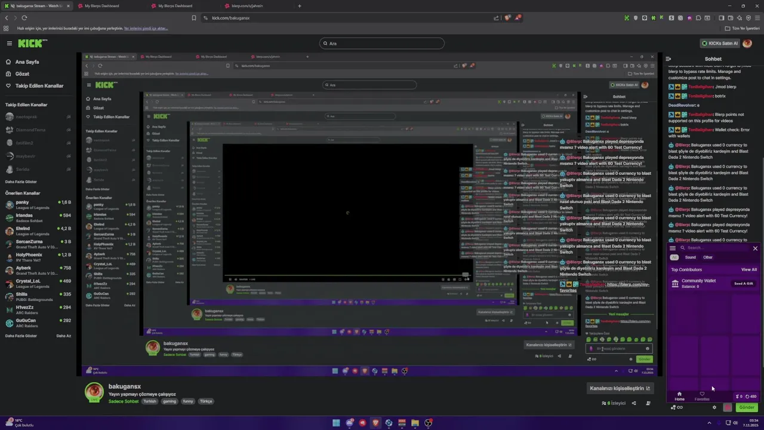This screenshot has height=430, width=764.
Task: Switch to Blerp Favorites tab
Action: pos(702,397)
